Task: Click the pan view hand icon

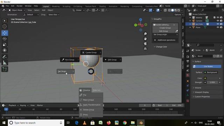Action: click(145, 39)
